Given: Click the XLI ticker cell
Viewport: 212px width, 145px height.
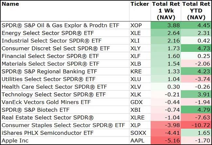Looking at the screenshot, I should [136, 41].
